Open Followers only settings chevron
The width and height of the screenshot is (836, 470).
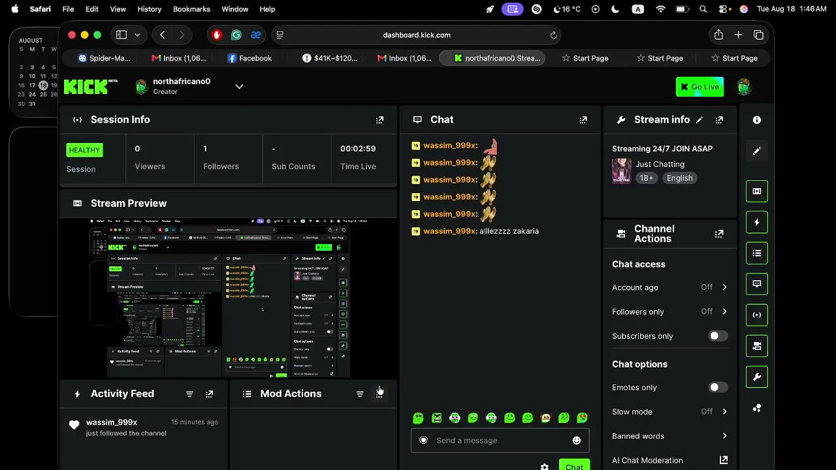[724, 312]
